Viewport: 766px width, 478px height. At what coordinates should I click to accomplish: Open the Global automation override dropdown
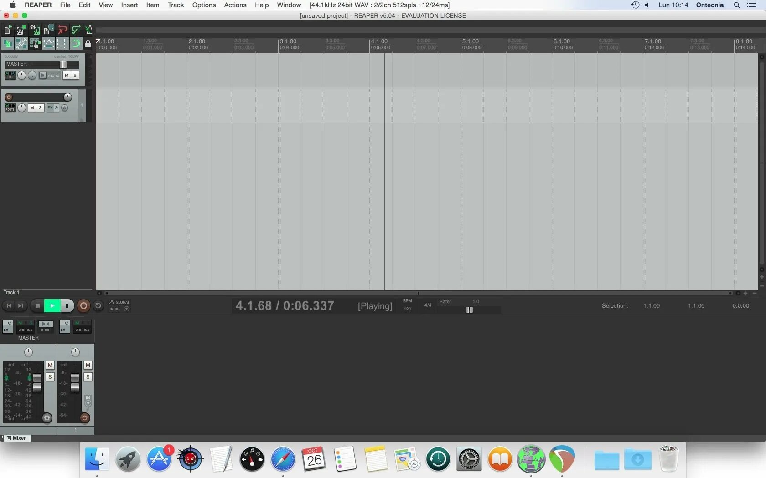click(119, 305)
